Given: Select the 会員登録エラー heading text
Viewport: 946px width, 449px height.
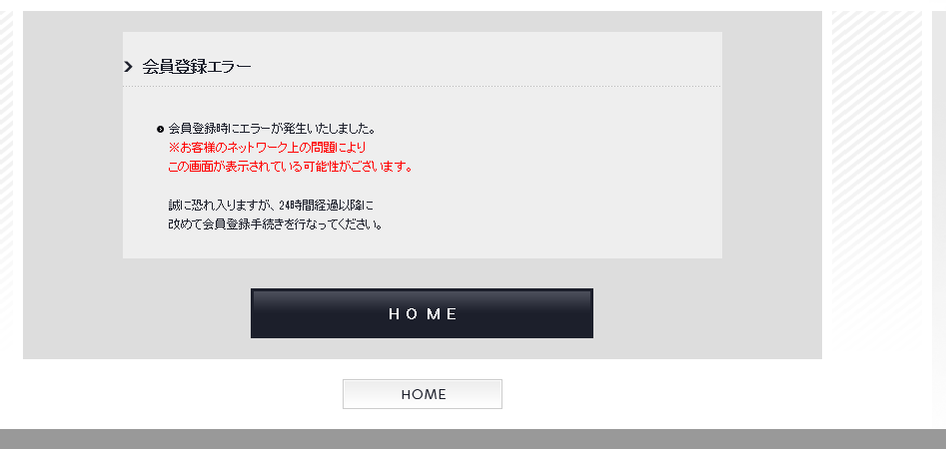Looking at the screenshot, I should click(x=197, y=66).
